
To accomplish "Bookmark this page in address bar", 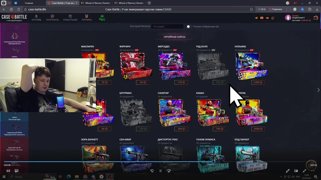I will tap(252, 9).
